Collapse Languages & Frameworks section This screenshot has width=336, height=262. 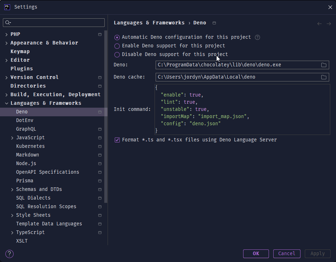point(6,103)
